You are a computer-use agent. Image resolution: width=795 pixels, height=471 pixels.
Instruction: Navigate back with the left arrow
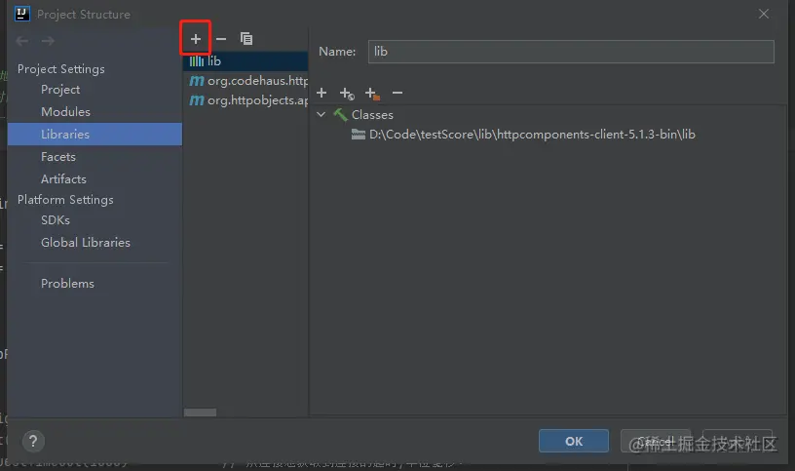point(21,41)
